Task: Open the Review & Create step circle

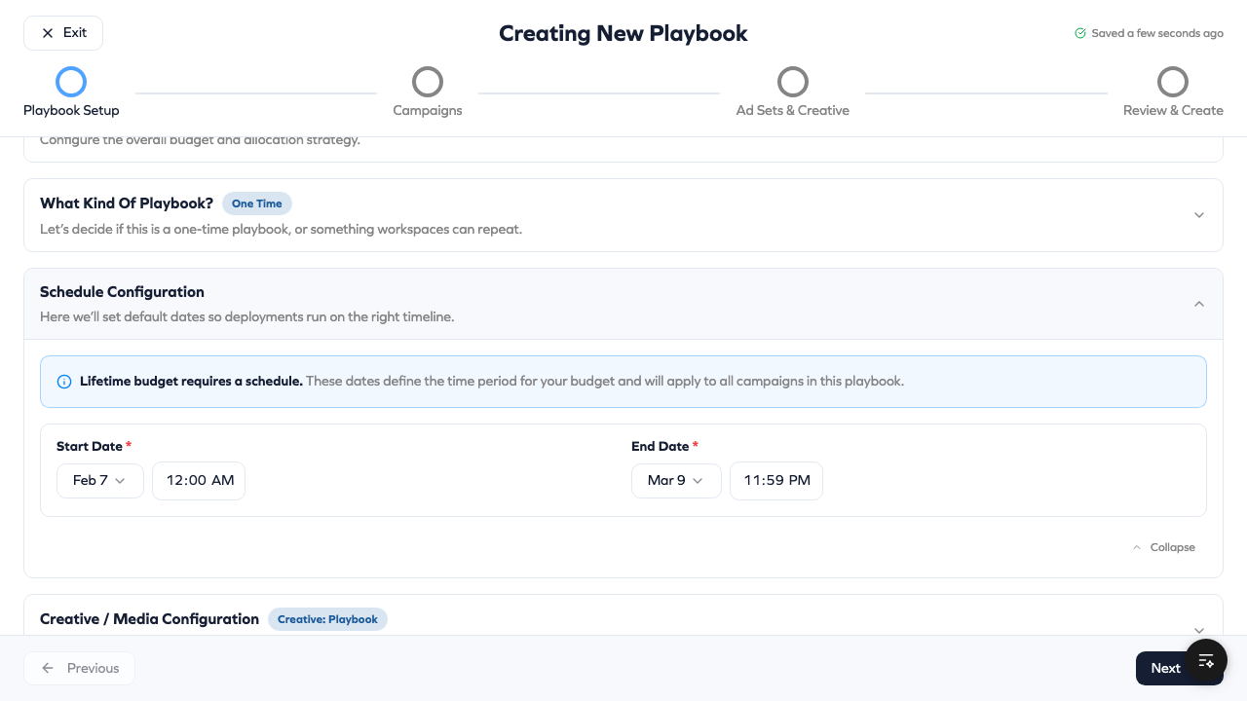Action: click(x=1173, y=82)
